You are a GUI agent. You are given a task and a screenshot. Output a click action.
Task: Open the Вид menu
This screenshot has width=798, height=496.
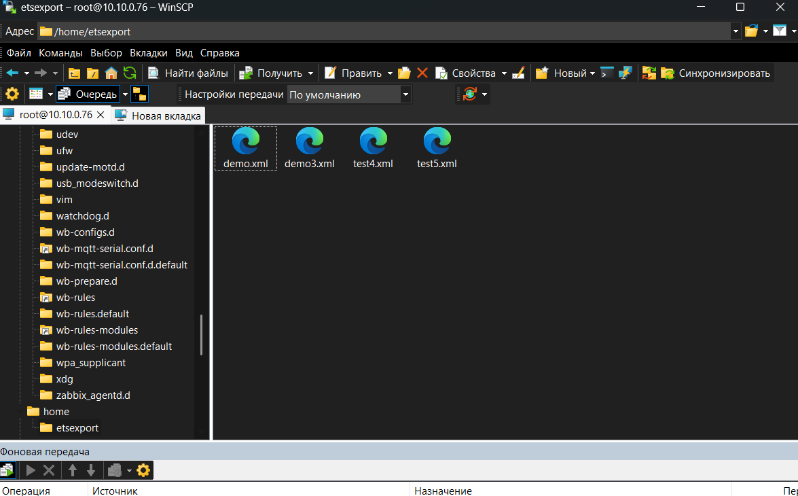point(184,53)
